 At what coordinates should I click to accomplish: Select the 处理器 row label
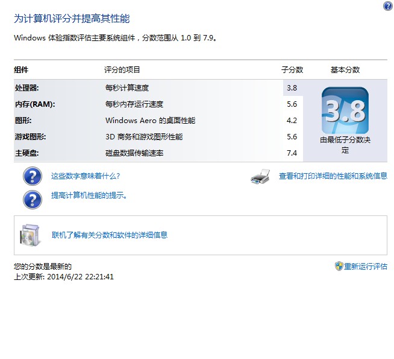(x=26, y=88)
